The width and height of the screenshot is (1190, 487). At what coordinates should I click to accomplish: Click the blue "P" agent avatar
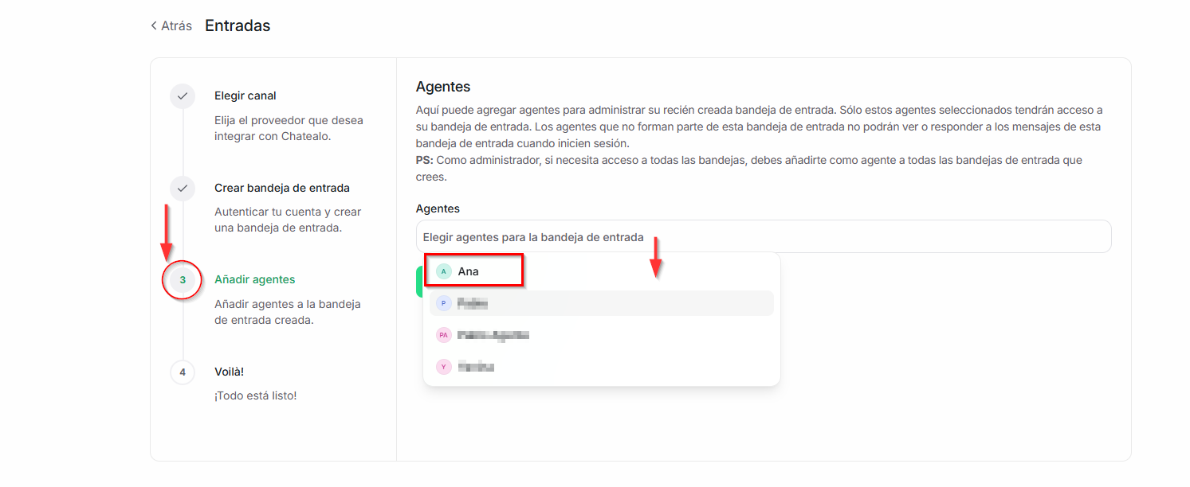444,303
